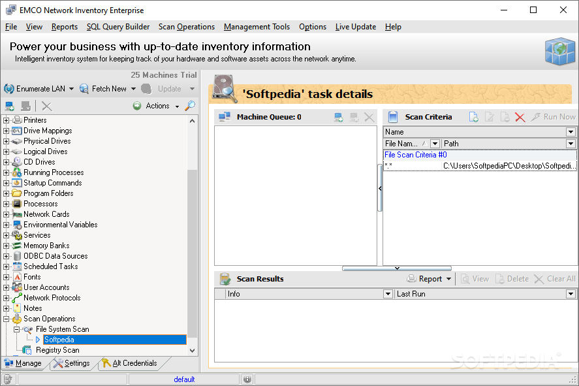Viewport: 579px width, 386px height.
Task: Open the Reports menu
Action: tap(65, 27)
